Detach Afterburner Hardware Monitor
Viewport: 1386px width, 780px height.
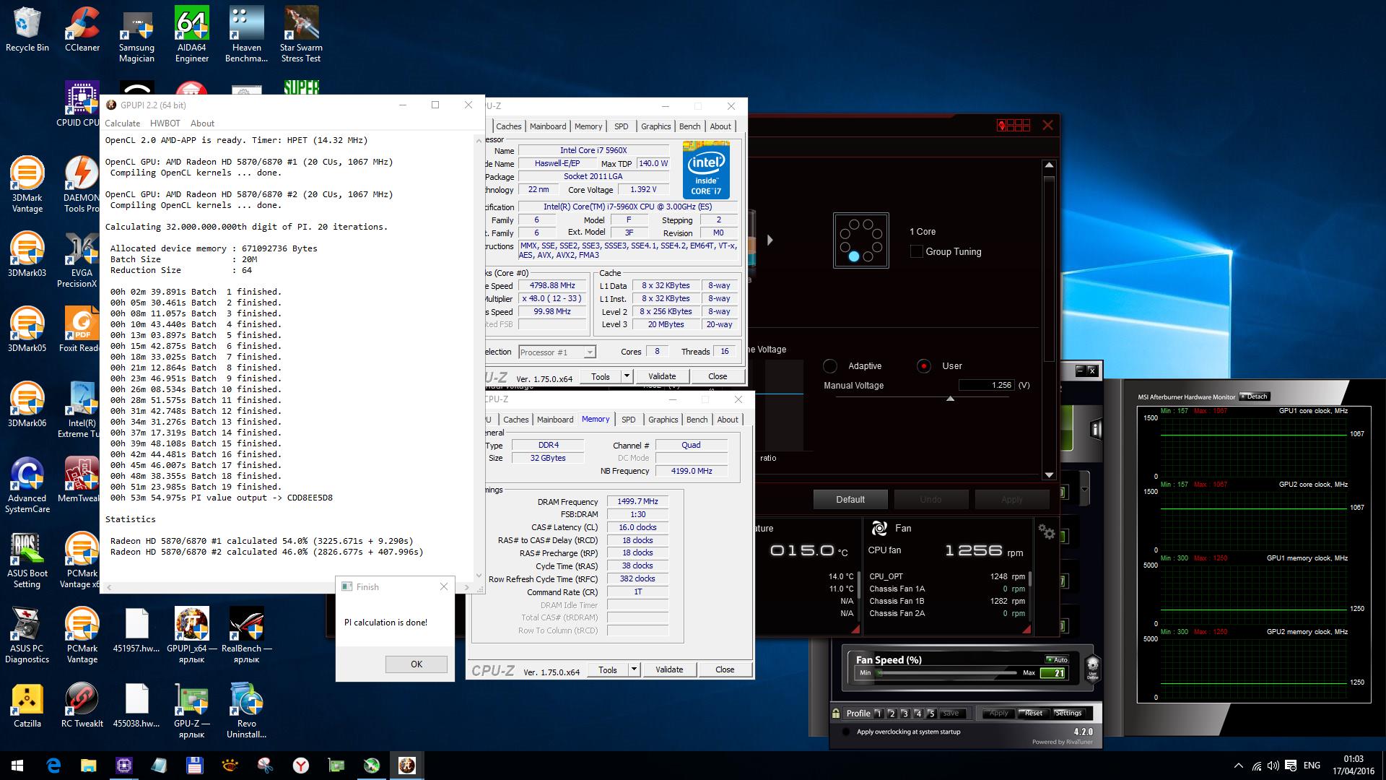(1254, 396)
